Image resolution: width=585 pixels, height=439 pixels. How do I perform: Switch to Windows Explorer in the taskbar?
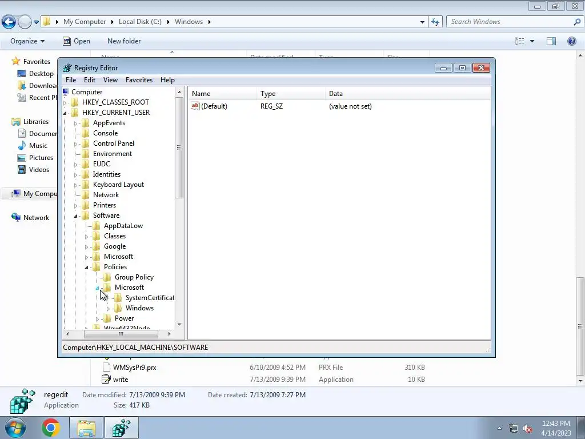(x=86, y=428)
